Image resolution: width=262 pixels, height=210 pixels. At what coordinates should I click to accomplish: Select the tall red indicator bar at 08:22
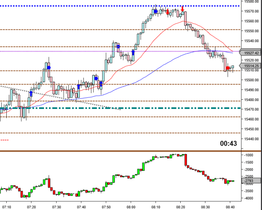tap(185, 160)
